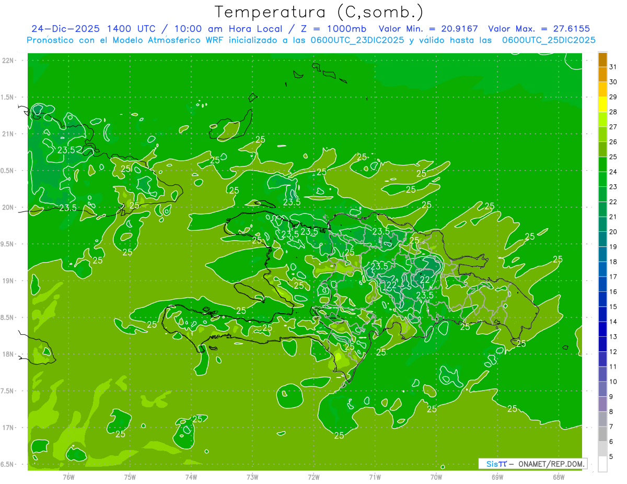Pick the lime swatch between 27 and 28
Screen dimensions: 627x484
tap(602, 120)
